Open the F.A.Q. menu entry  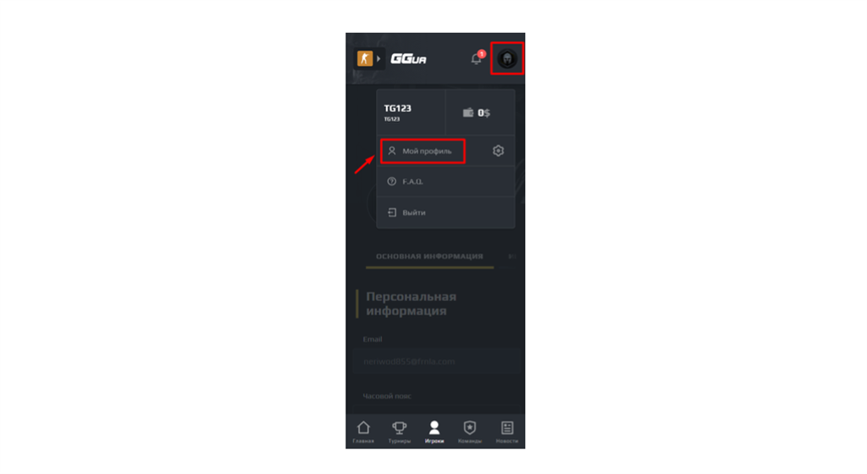[x=445, y=181]
